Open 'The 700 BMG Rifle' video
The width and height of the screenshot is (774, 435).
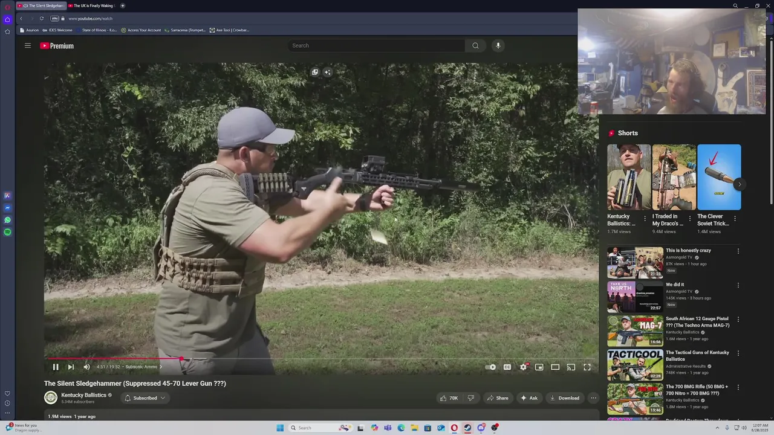(697, 390)
